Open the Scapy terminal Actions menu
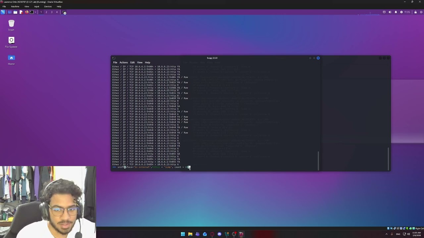The image size is (424, 238). tap(124, 62)
